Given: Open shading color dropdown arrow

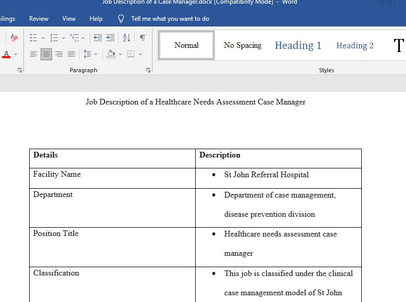Looking at the screenshot, I should tap(120, 54).
